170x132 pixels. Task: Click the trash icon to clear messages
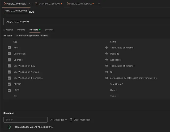click(71, 120)
